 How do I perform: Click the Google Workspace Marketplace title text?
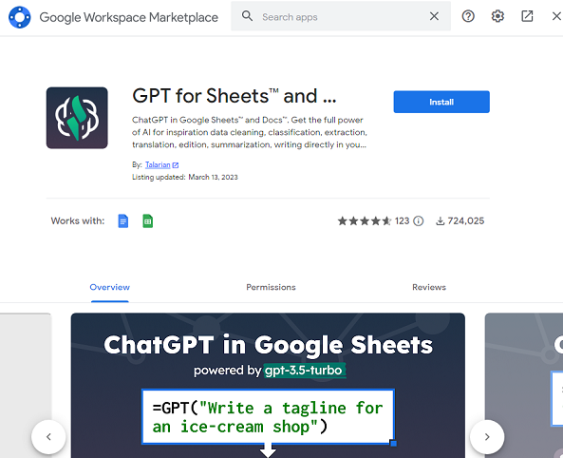[x=128, y=17]
